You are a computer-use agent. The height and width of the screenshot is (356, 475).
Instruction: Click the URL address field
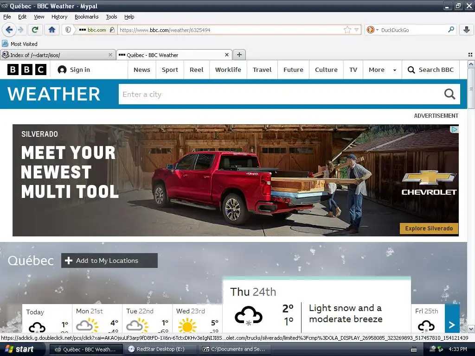[x=230, y=30]
